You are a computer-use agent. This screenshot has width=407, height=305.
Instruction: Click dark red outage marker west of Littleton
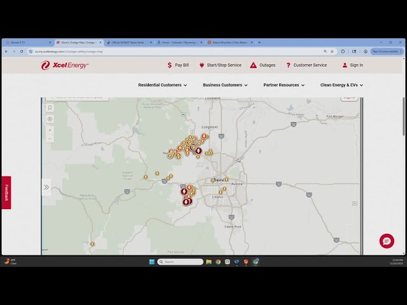click(x=186, y=202)
